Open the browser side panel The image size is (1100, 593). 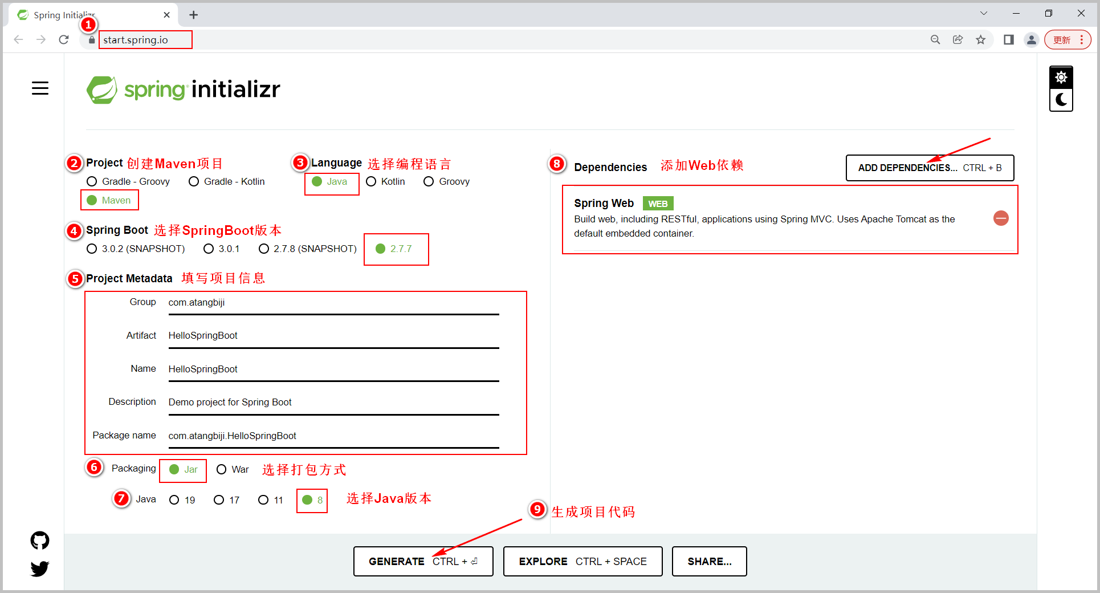coord(1009,39)
